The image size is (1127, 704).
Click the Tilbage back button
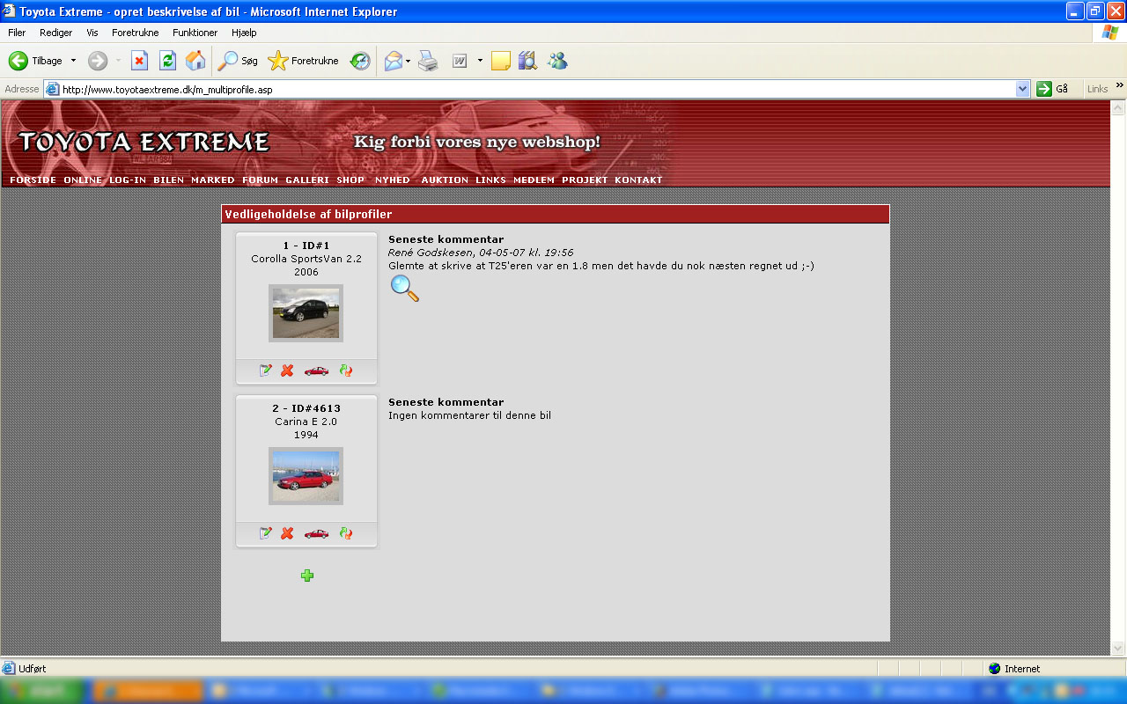click(x=35, y=61)
